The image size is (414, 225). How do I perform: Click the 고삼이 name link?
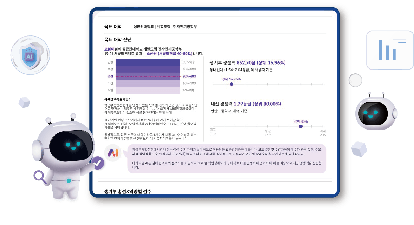(x=109, y=49)
